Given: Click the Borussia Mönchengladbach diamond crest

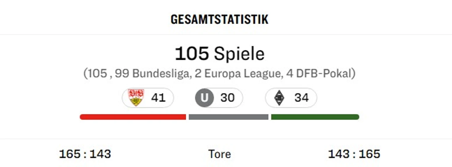Looking at the screenshot, I should 280,98.
